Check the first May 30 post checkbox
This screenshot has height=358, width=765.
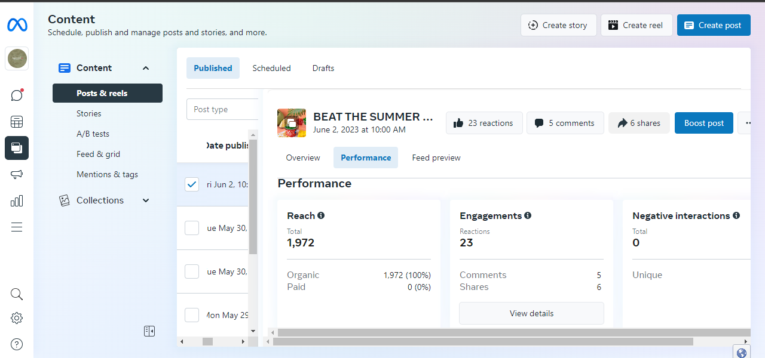click(192, 228)
